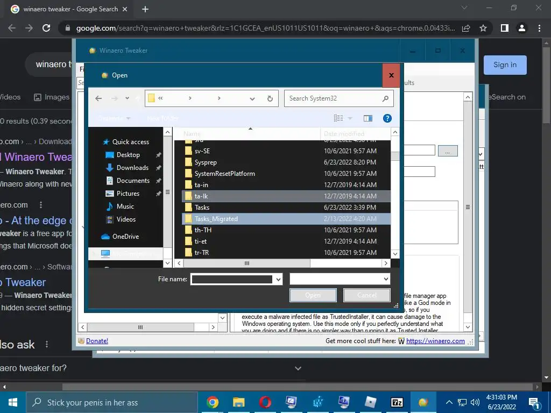Click the magnifier icon in Search System32 box

(x=385, y=99)
